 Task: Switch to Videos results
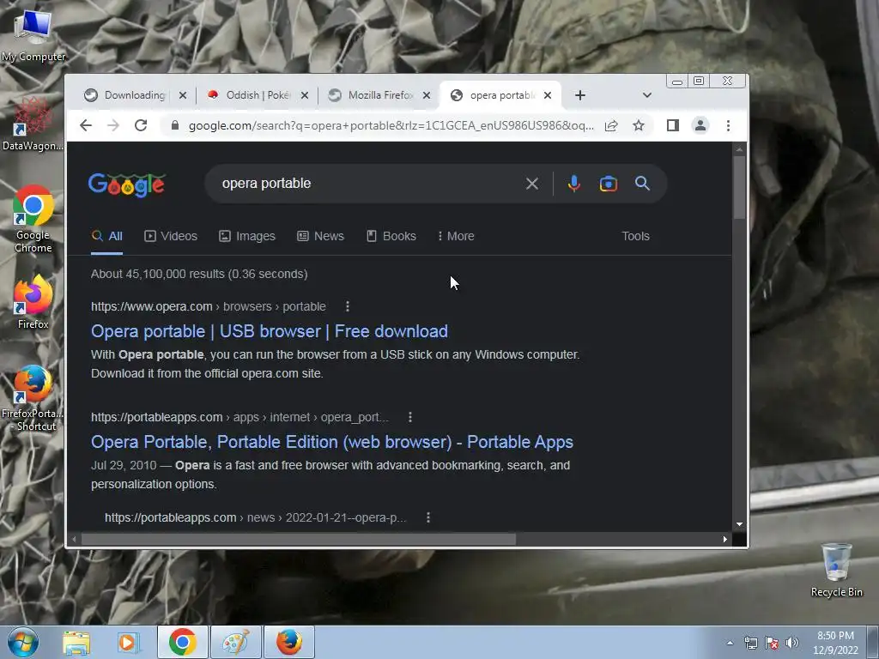tap(171, 237)
